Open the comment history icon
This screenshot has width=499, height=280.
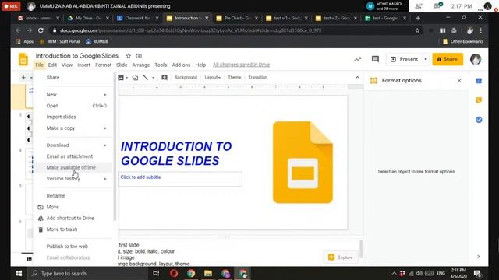[x=375, y=59]
